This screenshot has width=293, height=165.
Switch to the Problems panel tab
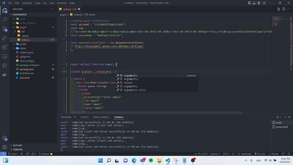coord(66,117)
